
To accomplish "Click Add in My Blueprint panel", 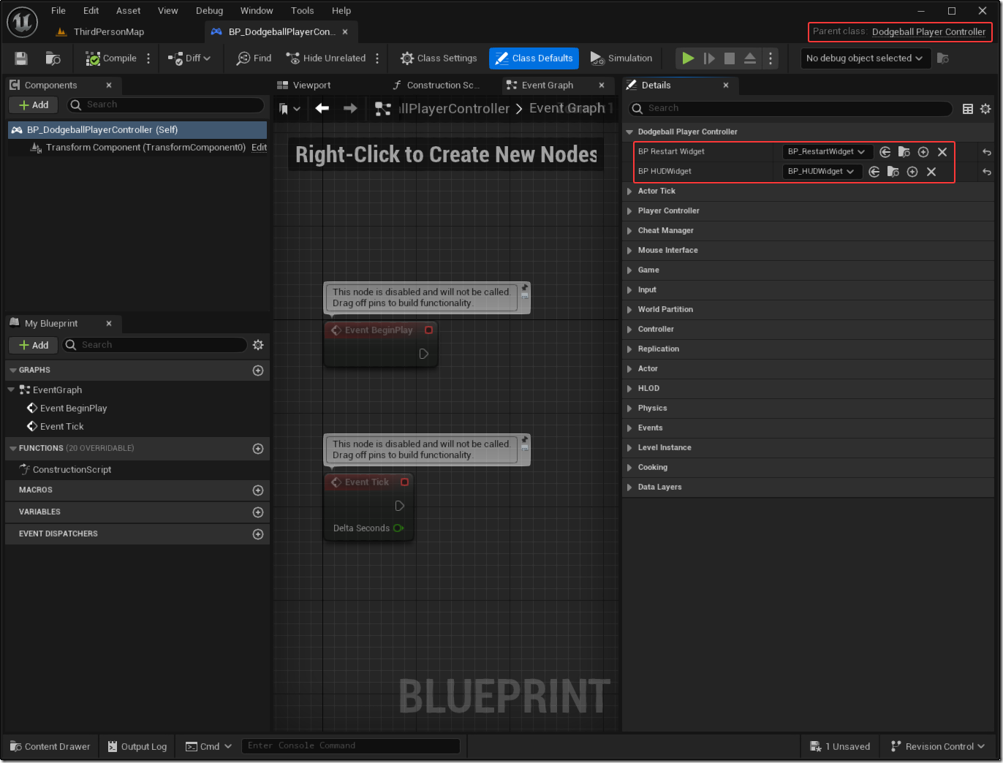I will coord(34,345).
